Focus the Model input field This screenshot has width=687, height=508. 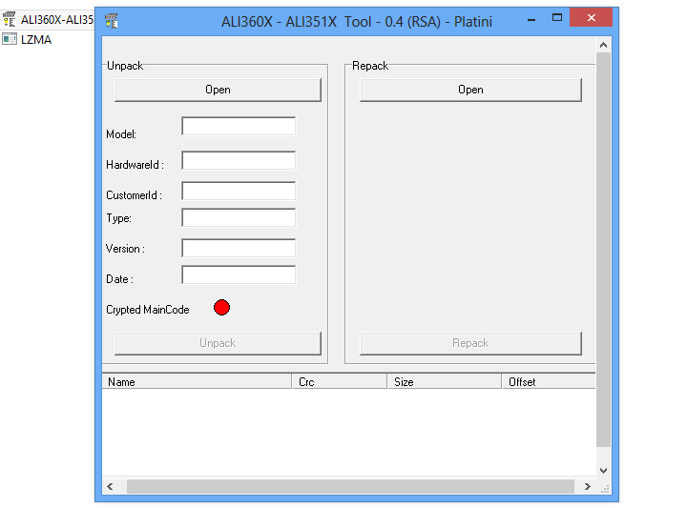[239, 127]
